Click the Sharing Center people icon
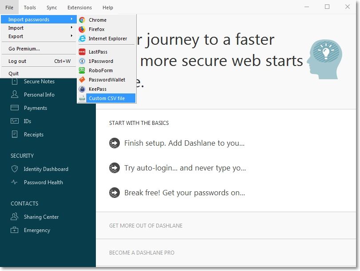The width and height of the screenshot is (360, 271). pyautogui.click(x=15, y=217)
